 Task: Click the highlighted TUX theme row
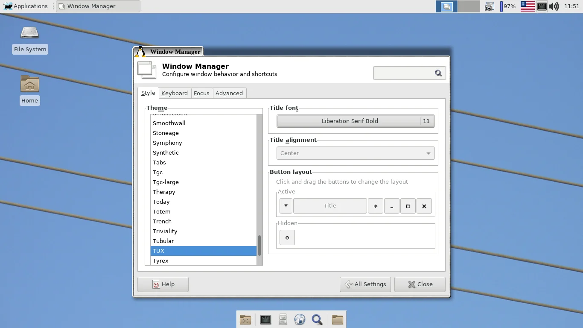click(x=204, y=251)
